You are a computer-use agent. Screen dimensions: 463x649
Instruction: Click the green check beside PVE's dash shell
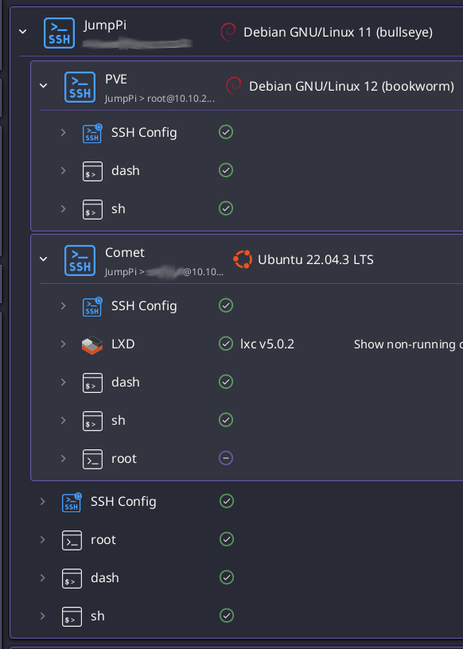tap(226, 170)
